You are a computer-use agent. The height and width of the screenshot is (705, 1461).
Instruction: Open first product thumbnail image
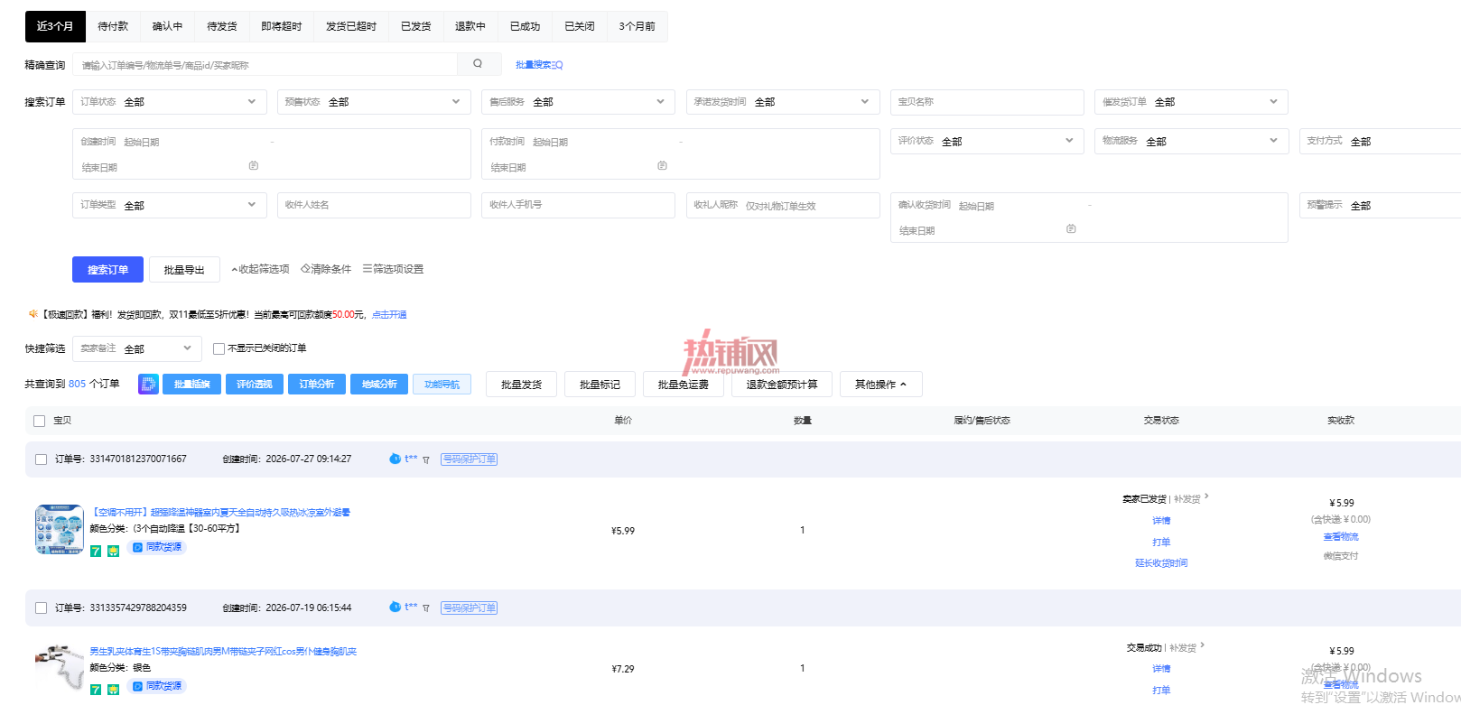coord(60,529)
